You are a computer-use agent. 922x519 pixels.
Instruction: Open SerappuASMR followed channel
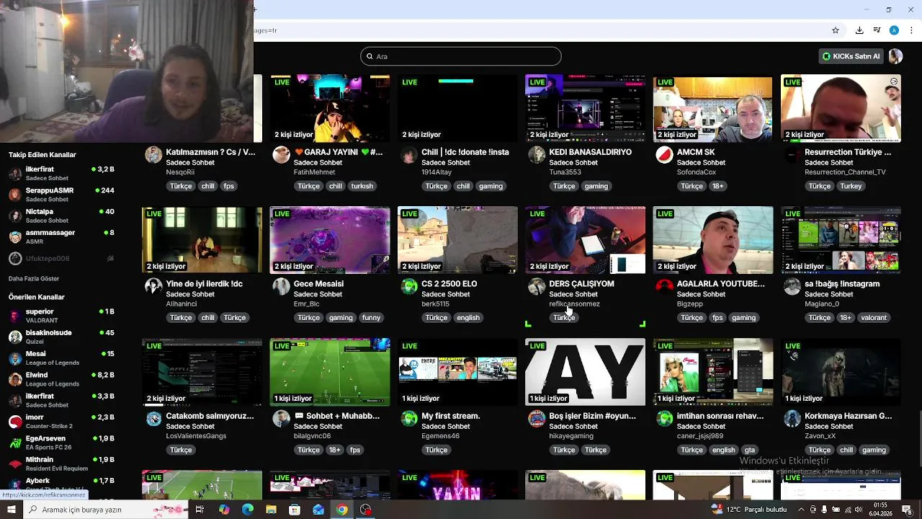[x=61, y=195]
